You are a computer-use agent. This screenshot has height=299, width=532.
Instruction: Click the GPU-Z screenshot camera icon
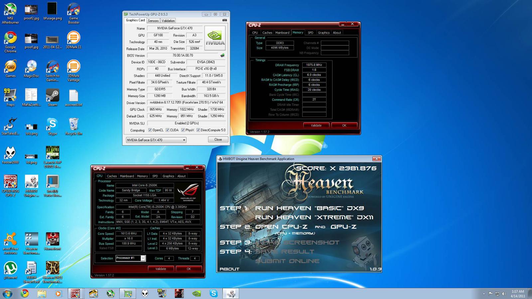225,20
